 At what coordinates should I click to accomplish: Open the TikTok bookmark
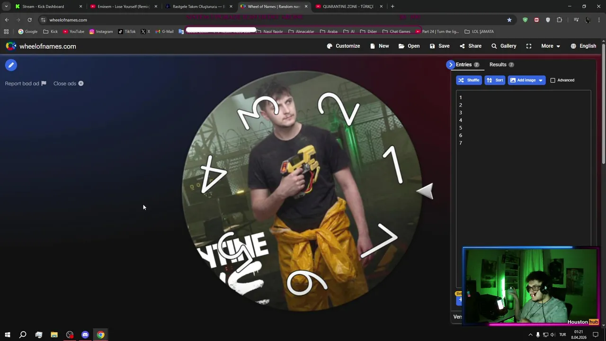coord(126,32)
